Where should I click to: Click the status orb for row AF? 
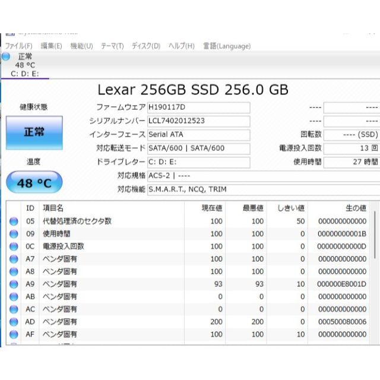14,334
